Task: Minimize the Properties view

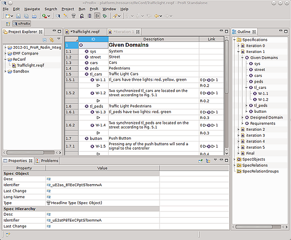Action: [221, 160]
